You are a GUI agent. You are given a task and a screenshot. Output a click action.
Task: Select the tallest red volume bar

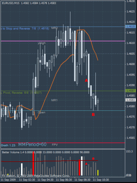pos(33,164)
